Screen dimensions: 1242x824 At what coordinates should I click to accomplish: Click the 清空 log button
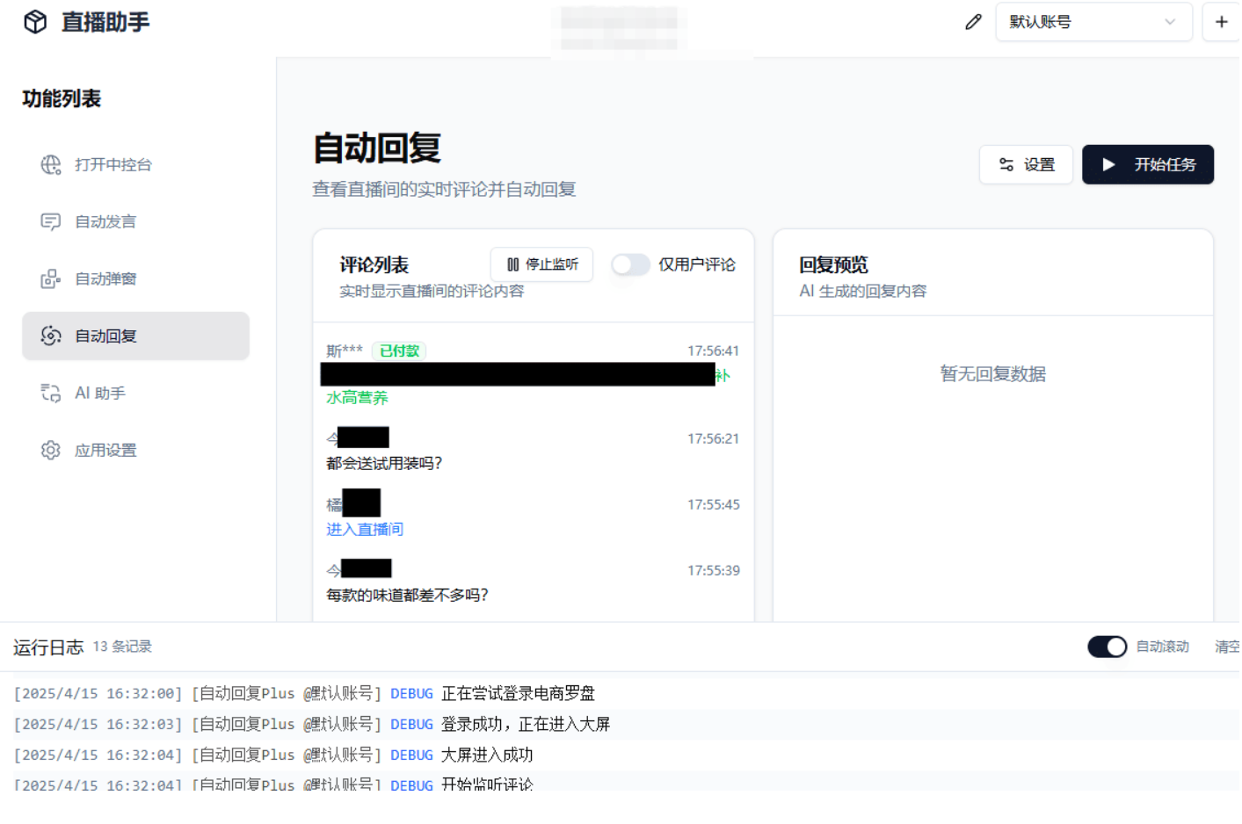1227,647
